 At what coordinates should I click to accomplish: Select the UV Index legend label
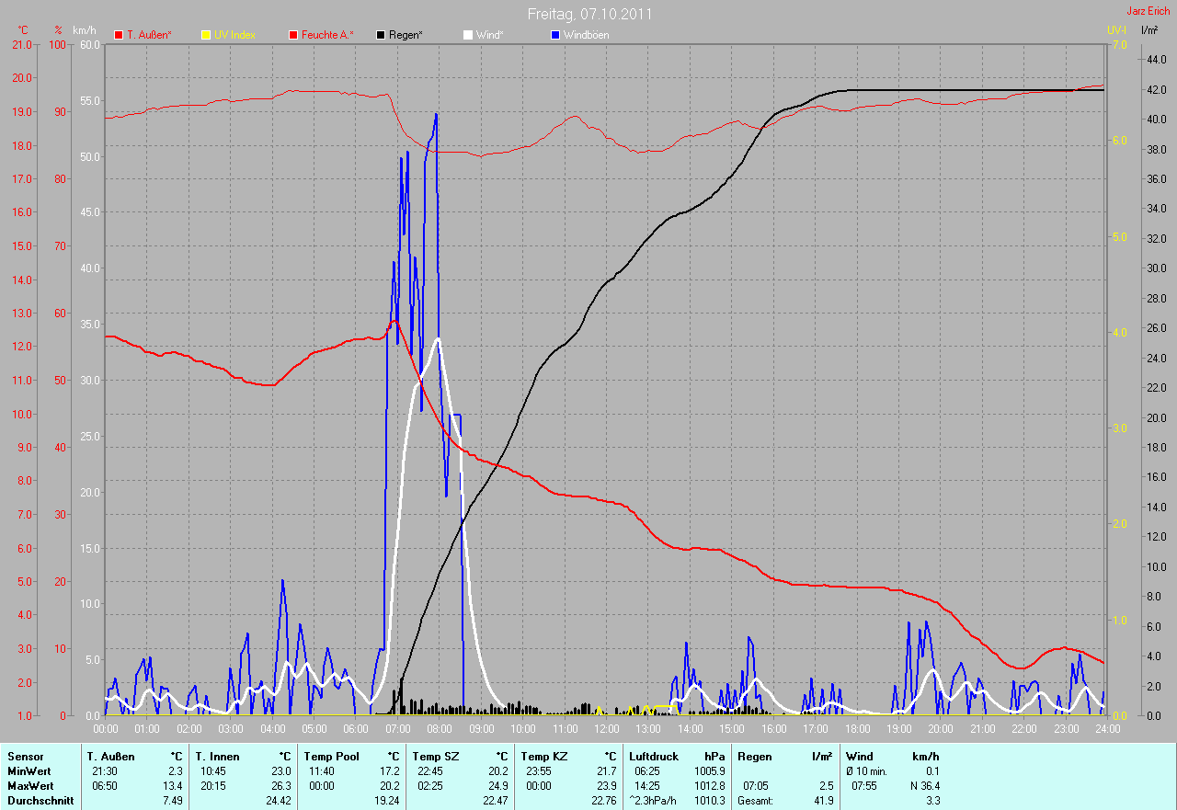(234, 35)
